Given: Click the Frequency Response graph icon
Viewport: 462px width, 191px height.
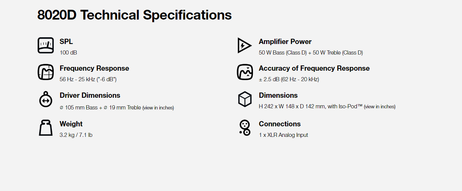Looking at the screenshot, I should (x=45, y=72).
